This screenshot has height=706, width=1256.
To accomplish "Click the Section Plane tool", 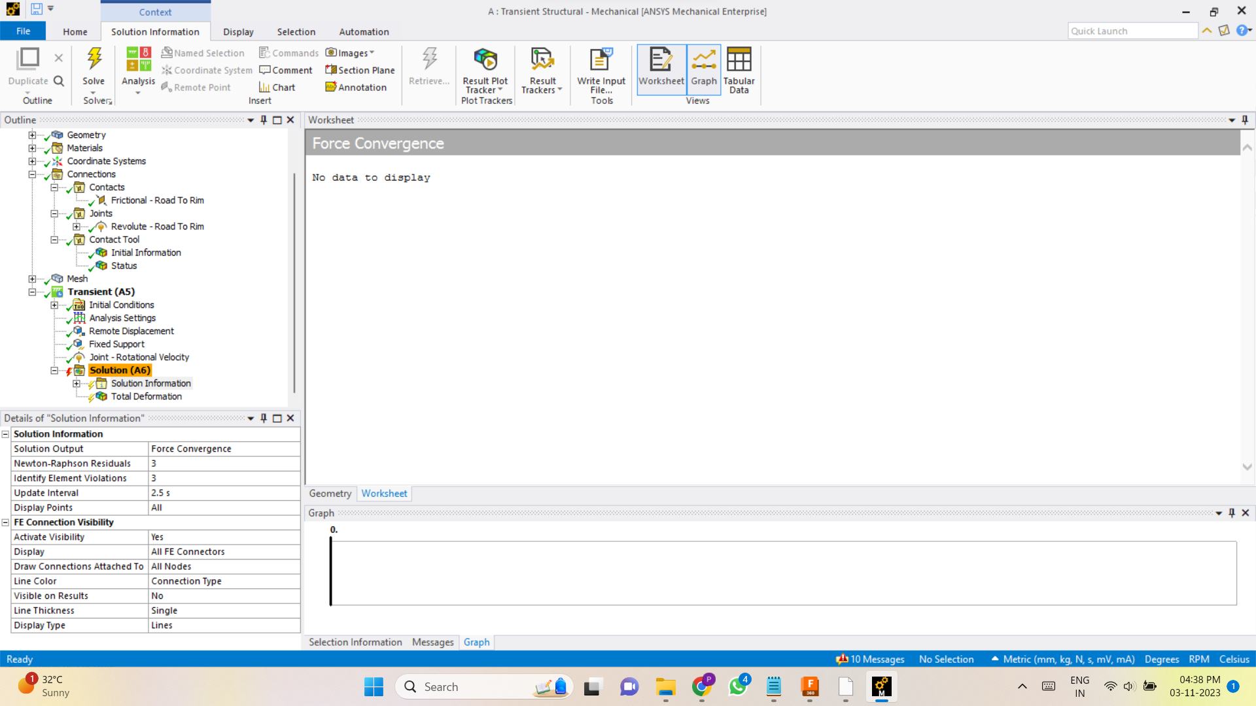I will coord(360,70).
